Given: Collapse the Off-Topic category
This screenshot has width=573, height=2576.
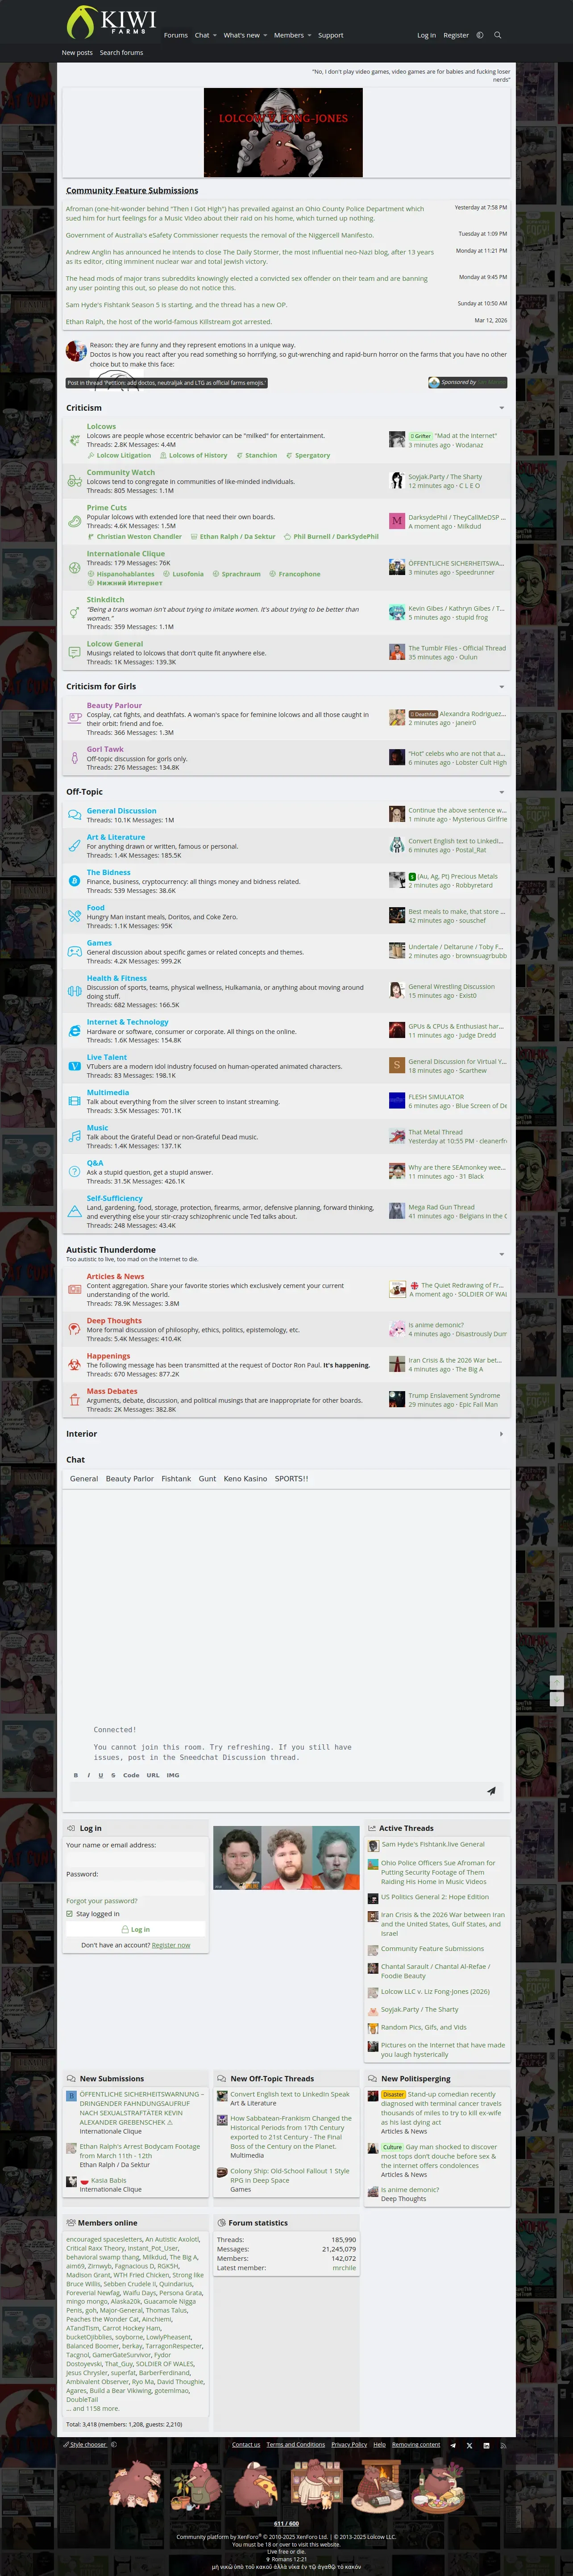Looking at the screenshot, I should 501,792.
